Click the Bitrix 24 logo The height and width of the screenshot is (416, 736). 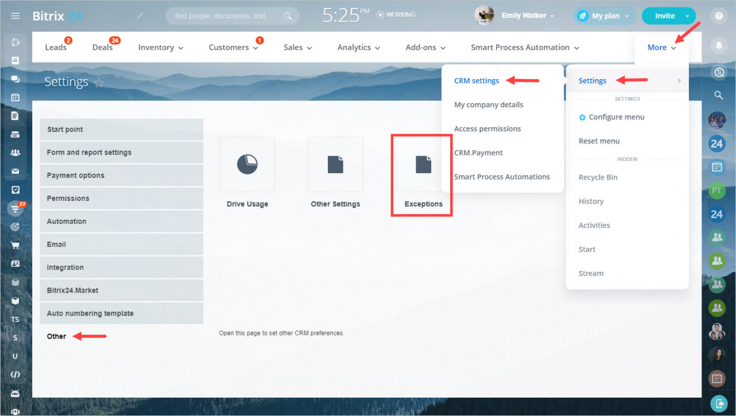[x=56, y=16]
